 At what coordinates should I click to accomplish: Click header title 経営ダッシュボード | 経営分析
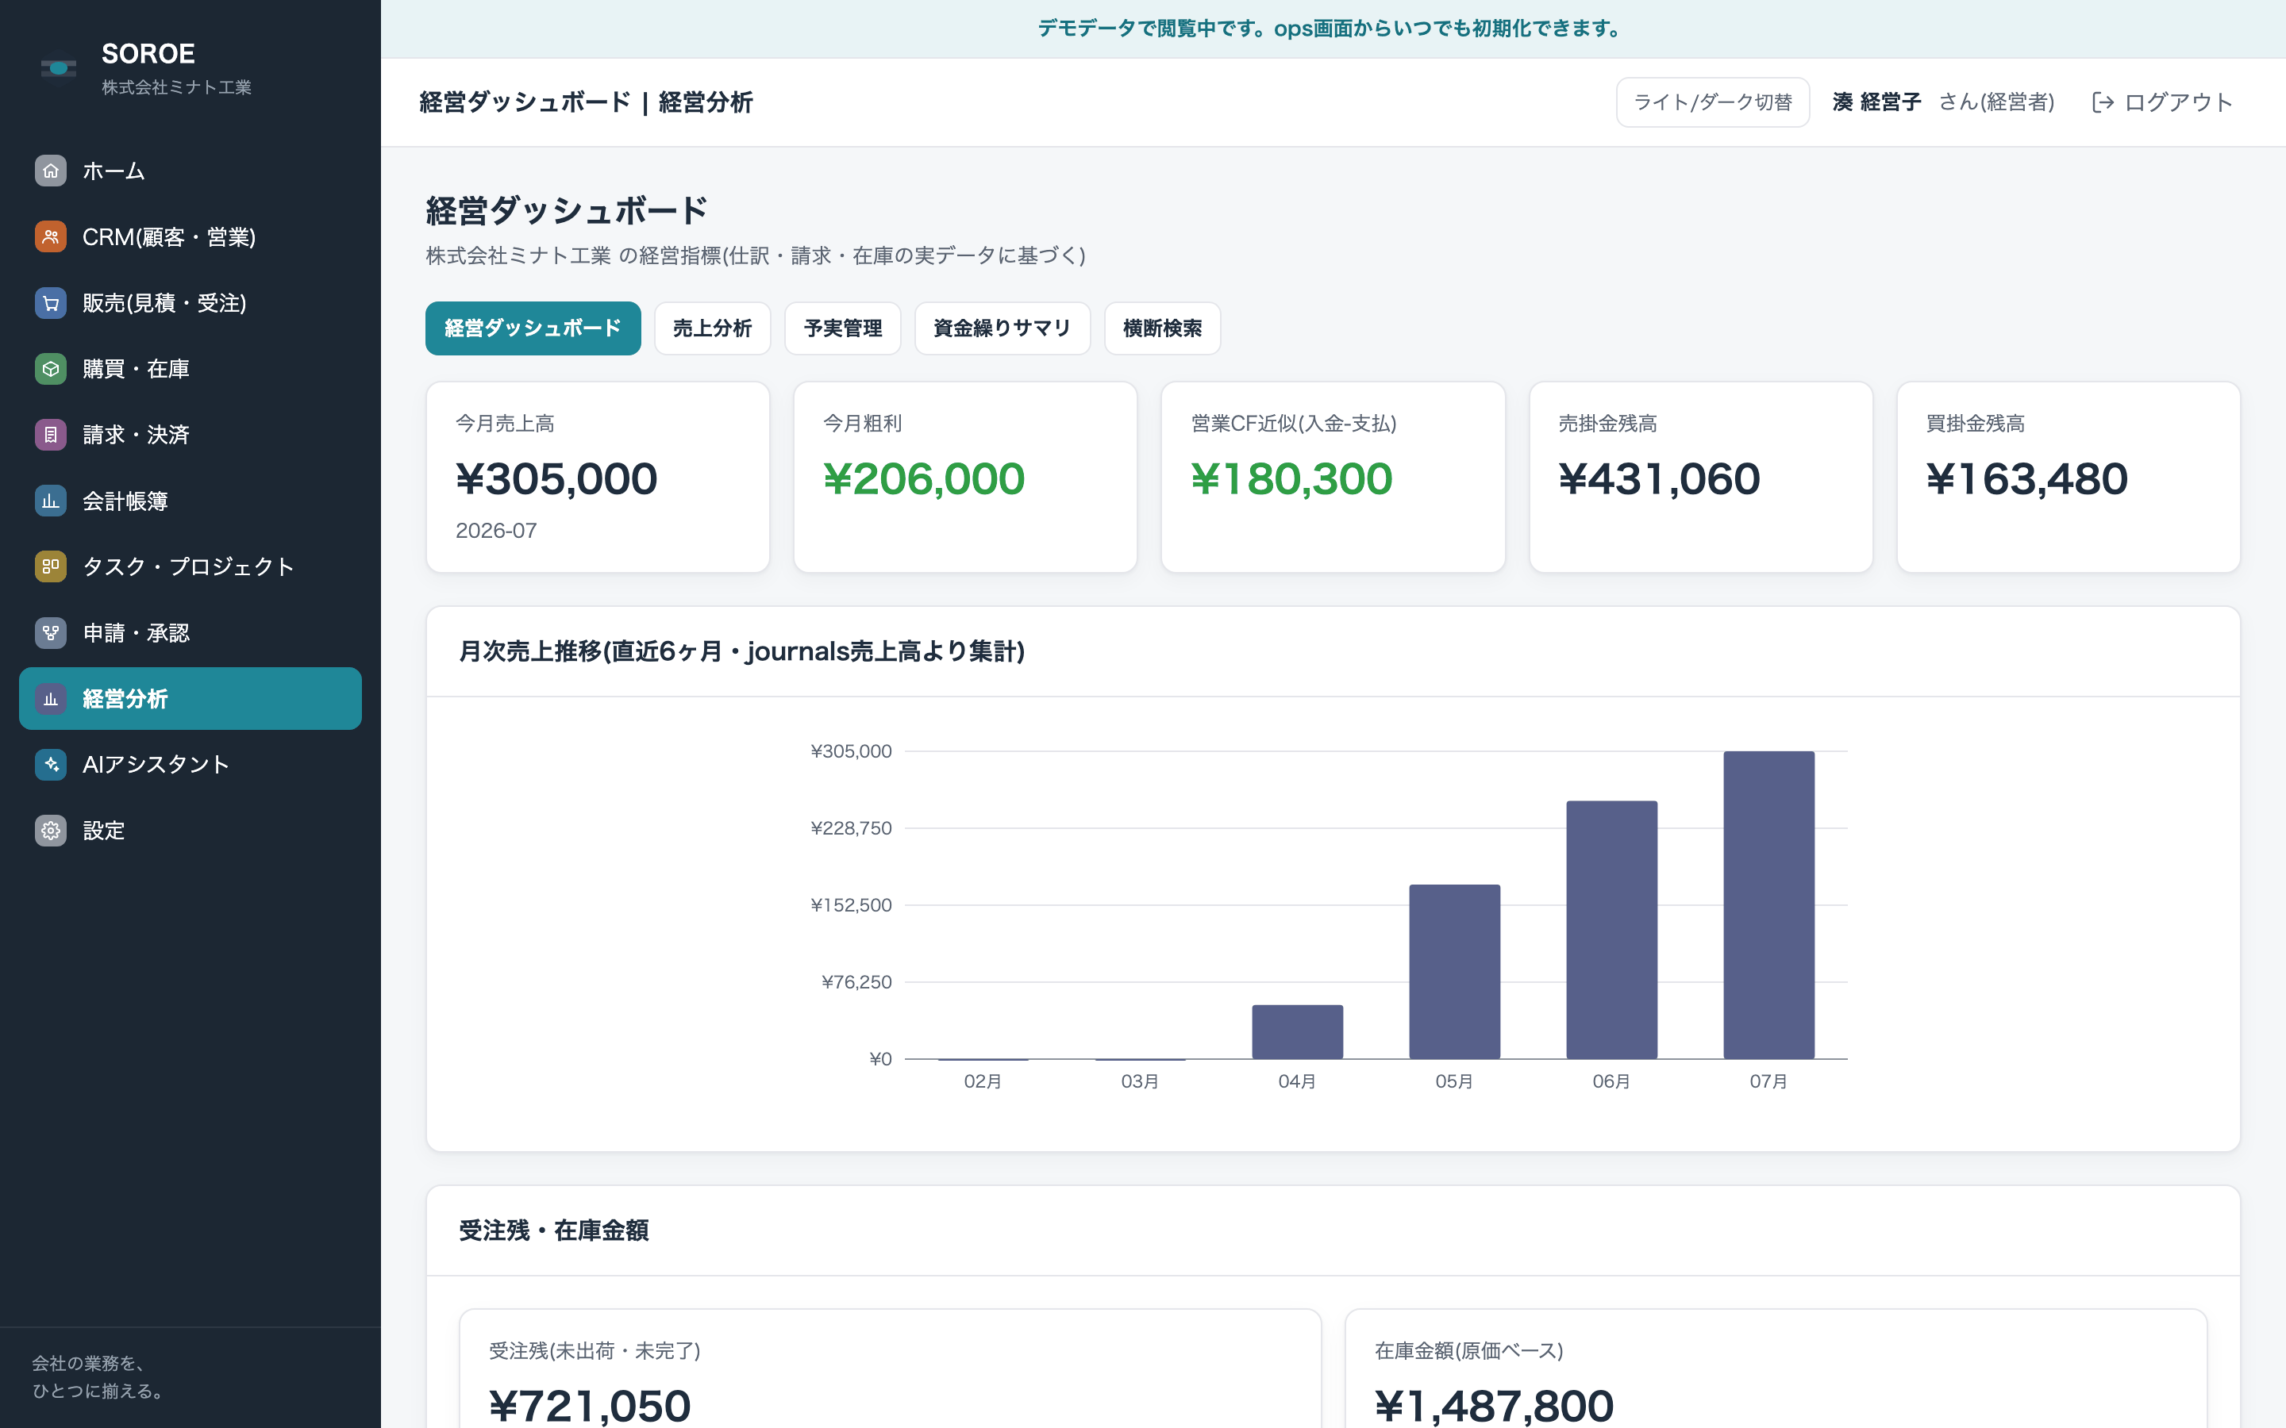586,102
